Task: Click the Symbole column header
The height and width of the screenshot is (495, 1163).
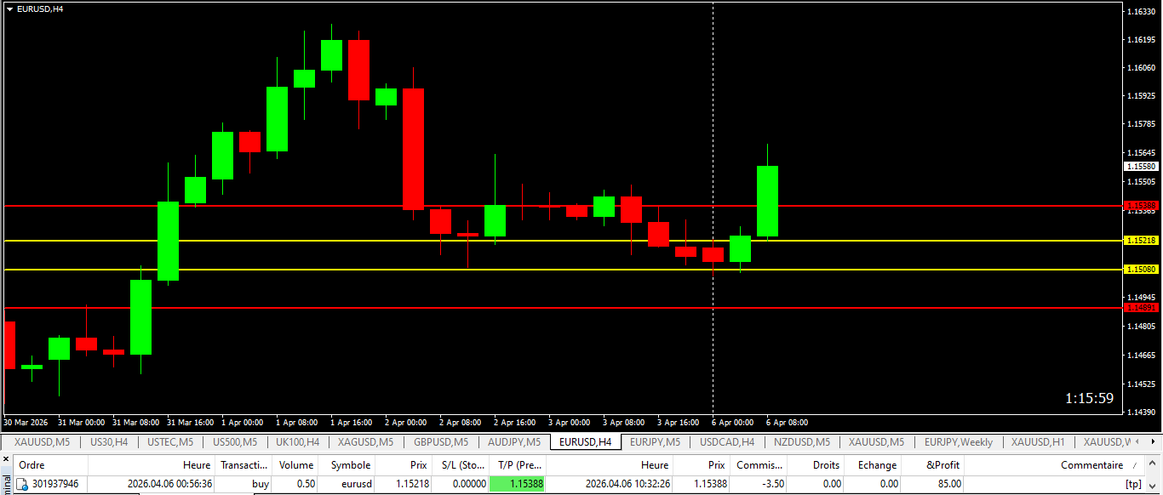Action: click(x=351, y=465)
